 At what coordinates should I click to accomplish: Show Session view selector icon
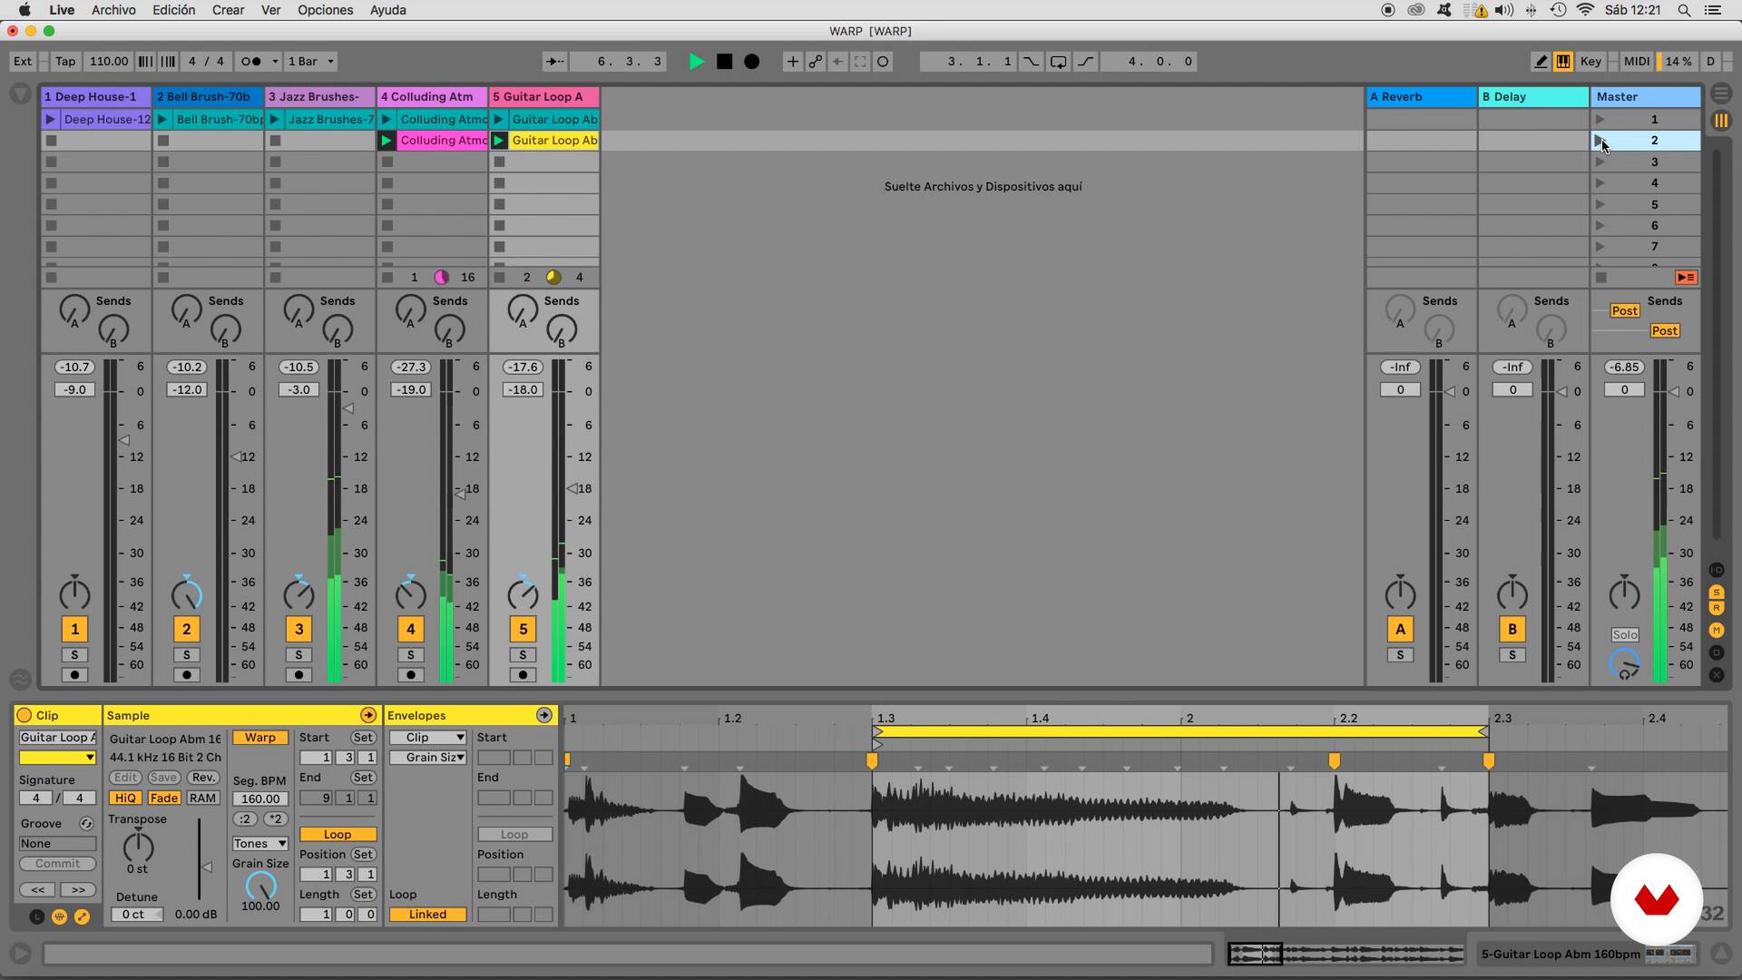coord(1720,120)
